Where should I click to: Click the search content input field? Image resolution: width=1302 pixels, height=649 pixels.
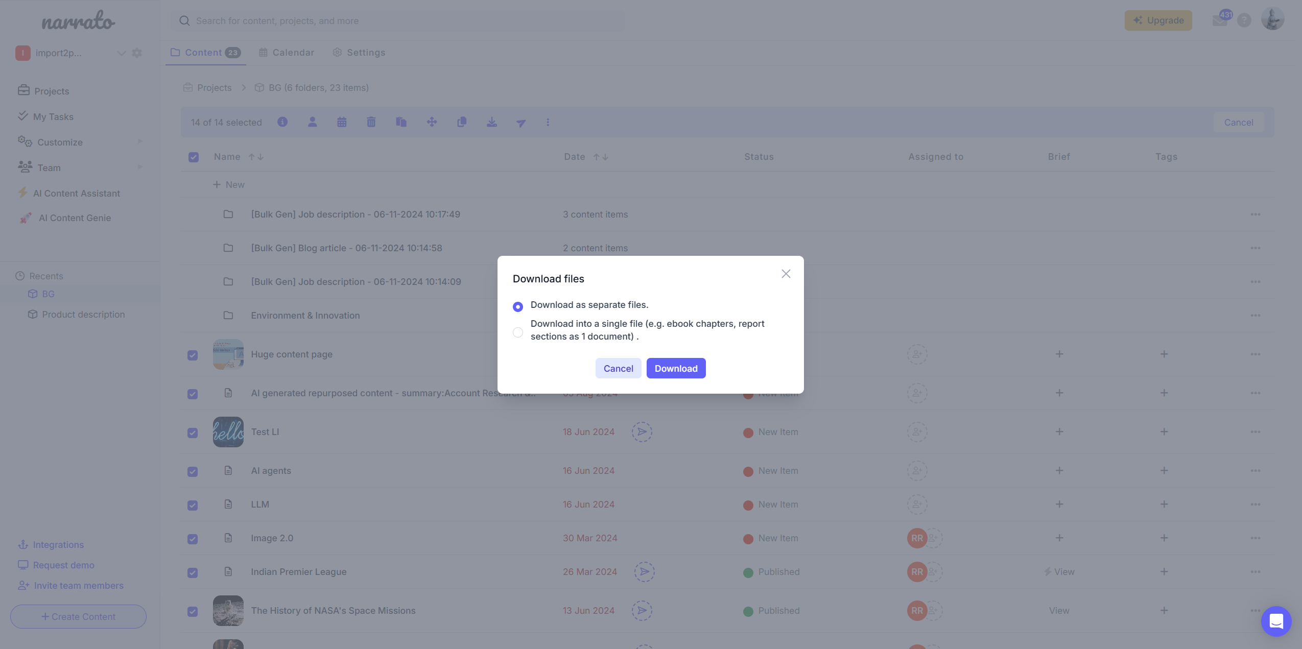click(398, 21)
